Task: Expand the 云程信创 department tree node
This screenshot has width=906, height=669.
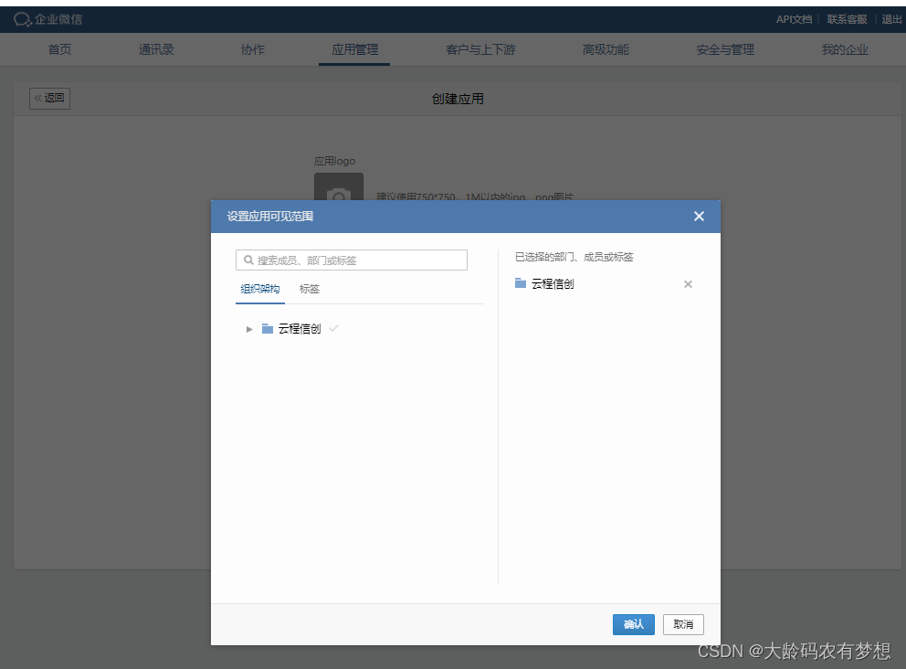Action: coord(249,329)
